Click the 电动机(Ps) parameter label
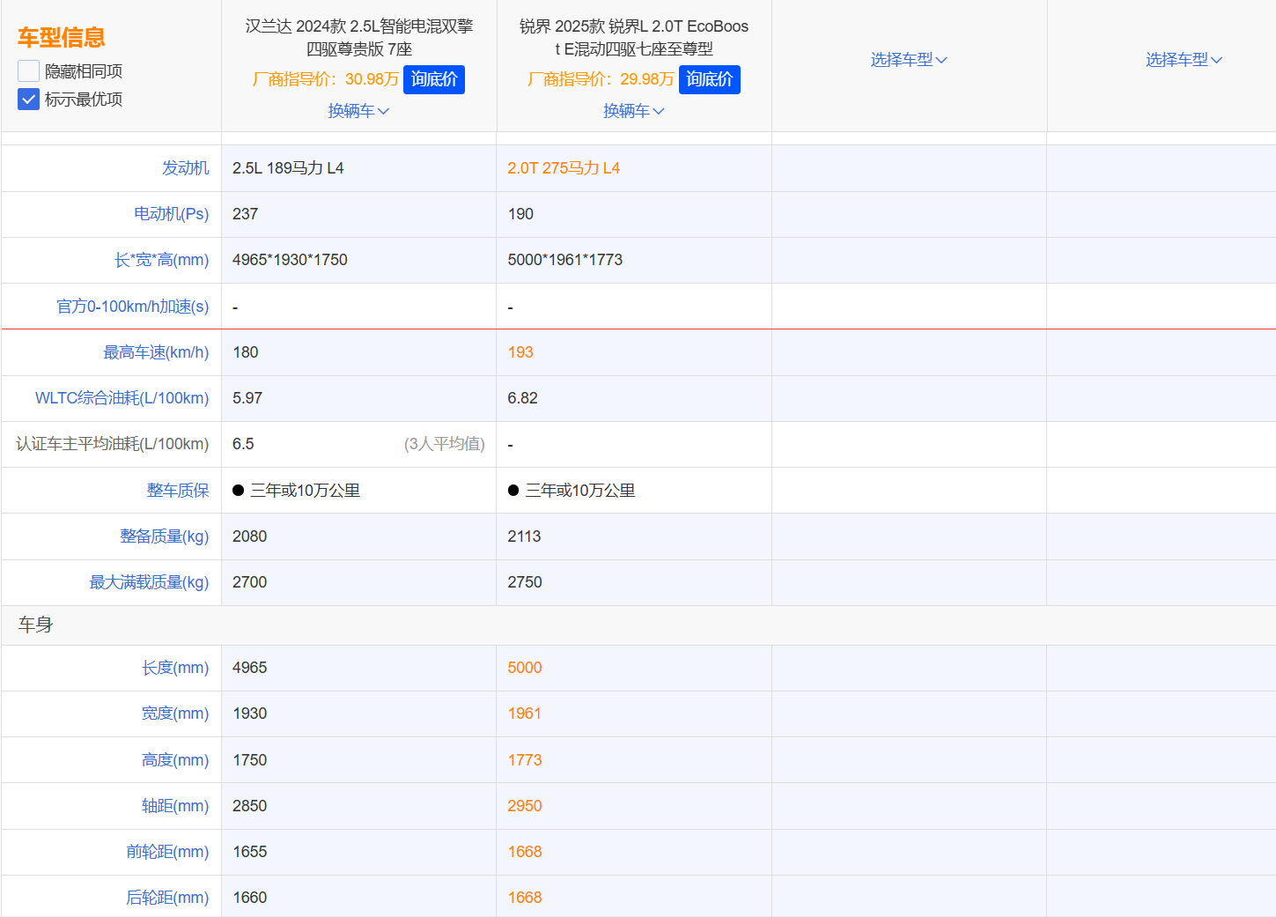The width and height of the screenshot is (1276, 917). coord(172,214)
